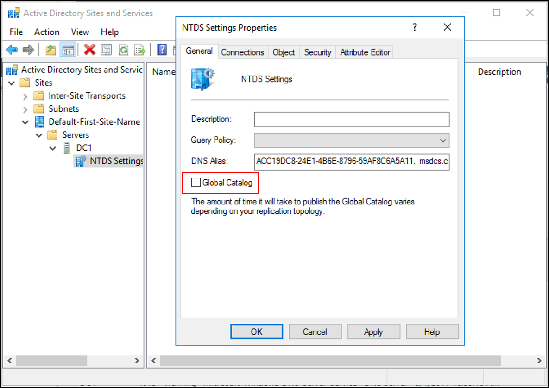Collapse the Default-First-Site-Name node

click(25, 122)
